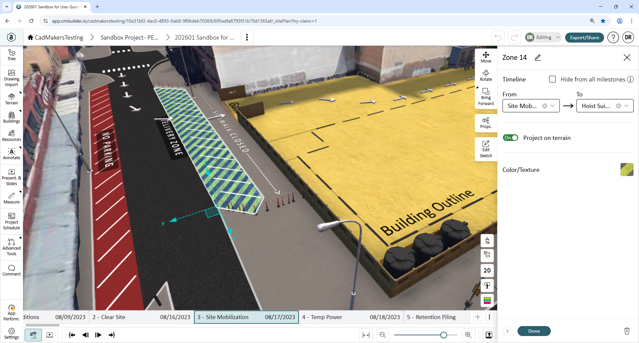Image resolution: width=639 pixels, height=343 pixels.
Task: Toggle Project on terrain switch
Action: pyautogui.click(x=511, y=138)
